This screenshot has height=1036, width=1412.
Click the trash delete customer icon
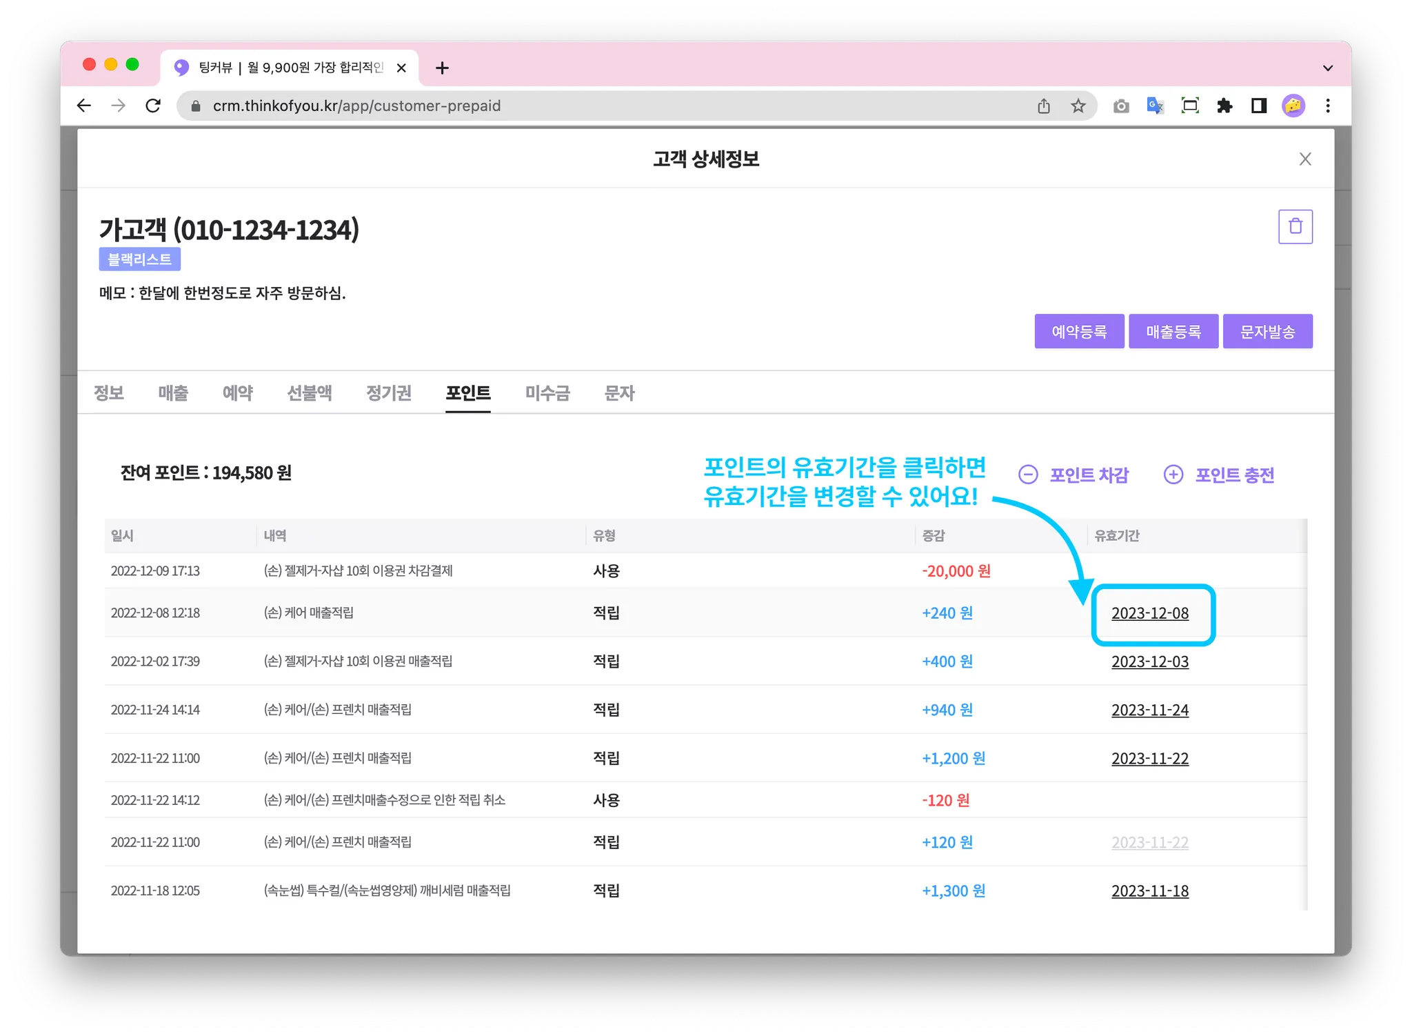[x=1295, y=226]
